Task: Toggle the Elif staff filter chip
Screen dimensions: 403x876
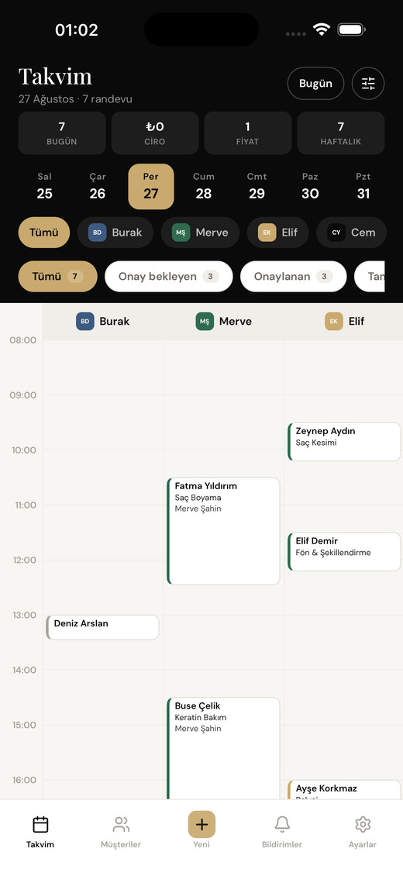Action: (x=277, y=233)
